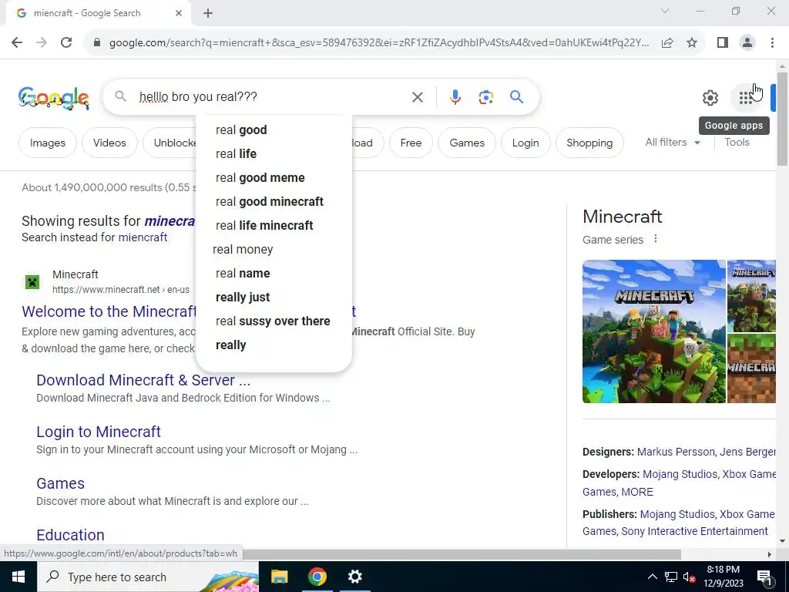Image resolution: width=789 pixels, height=592 pixels.
Task: Select the Images filter chip
Action: pos(47,143)
